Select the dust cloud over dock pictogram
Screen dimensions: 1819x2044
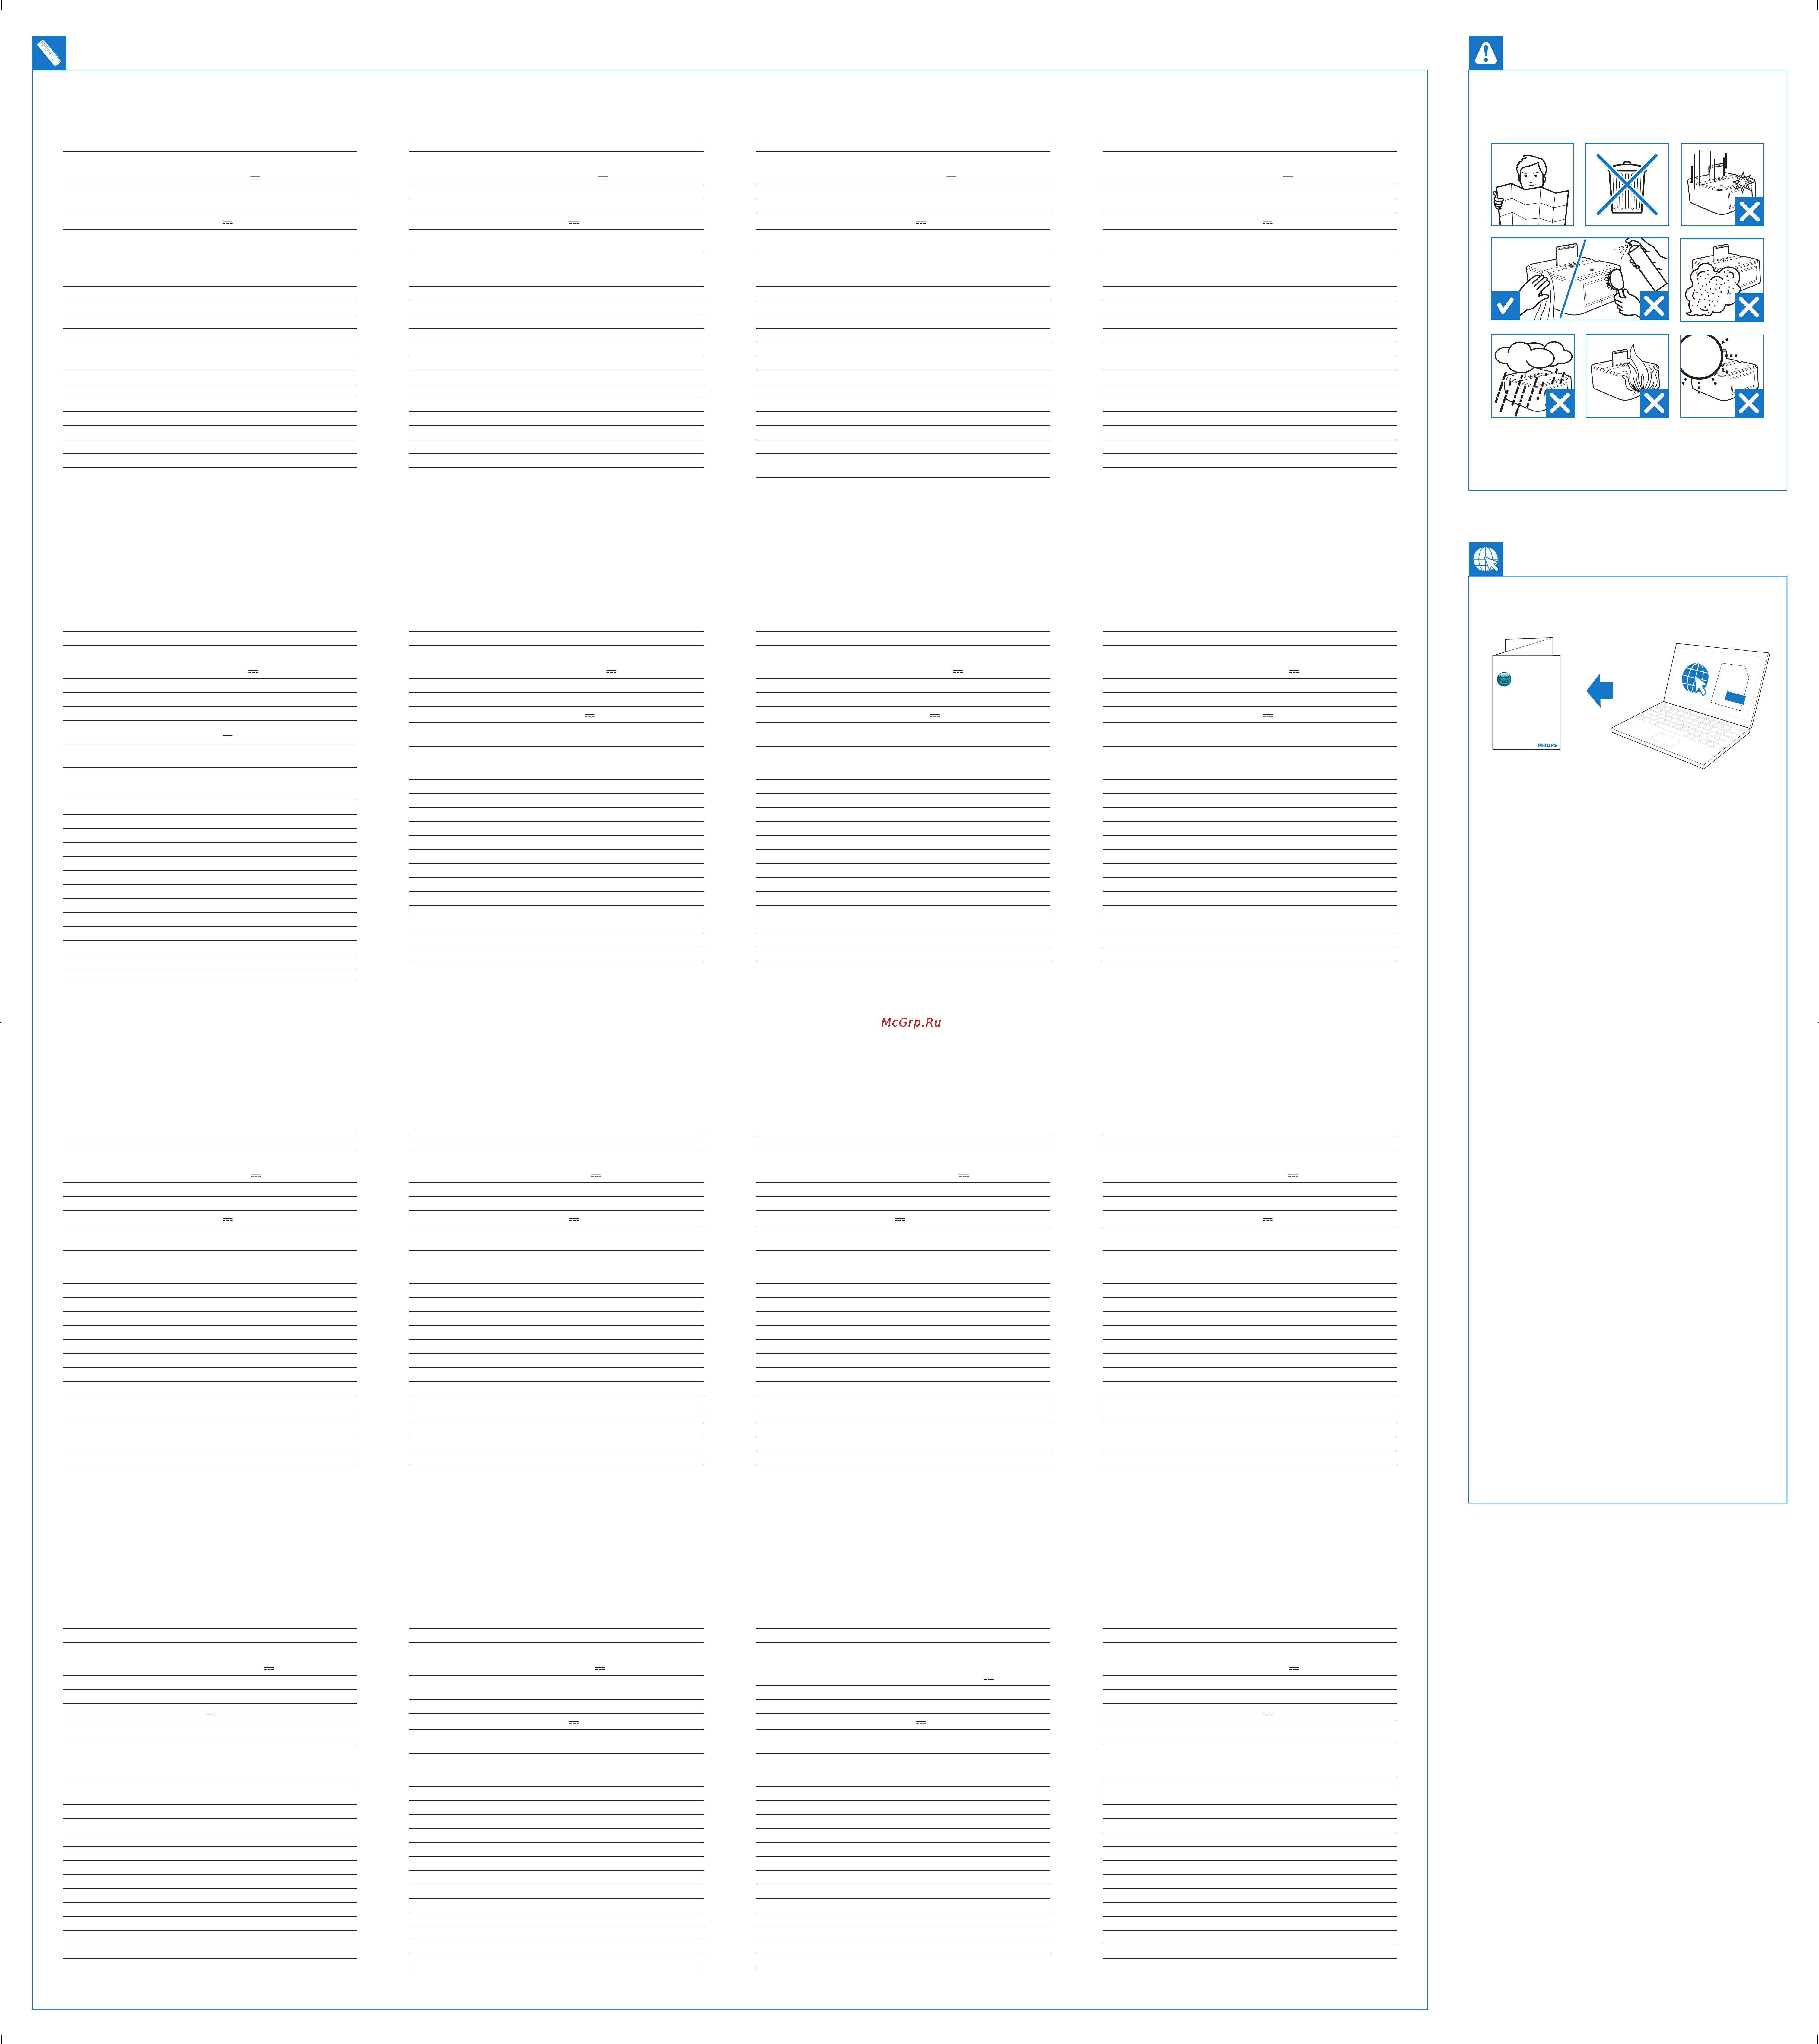pyautogui.click(x=1722, y=280)
